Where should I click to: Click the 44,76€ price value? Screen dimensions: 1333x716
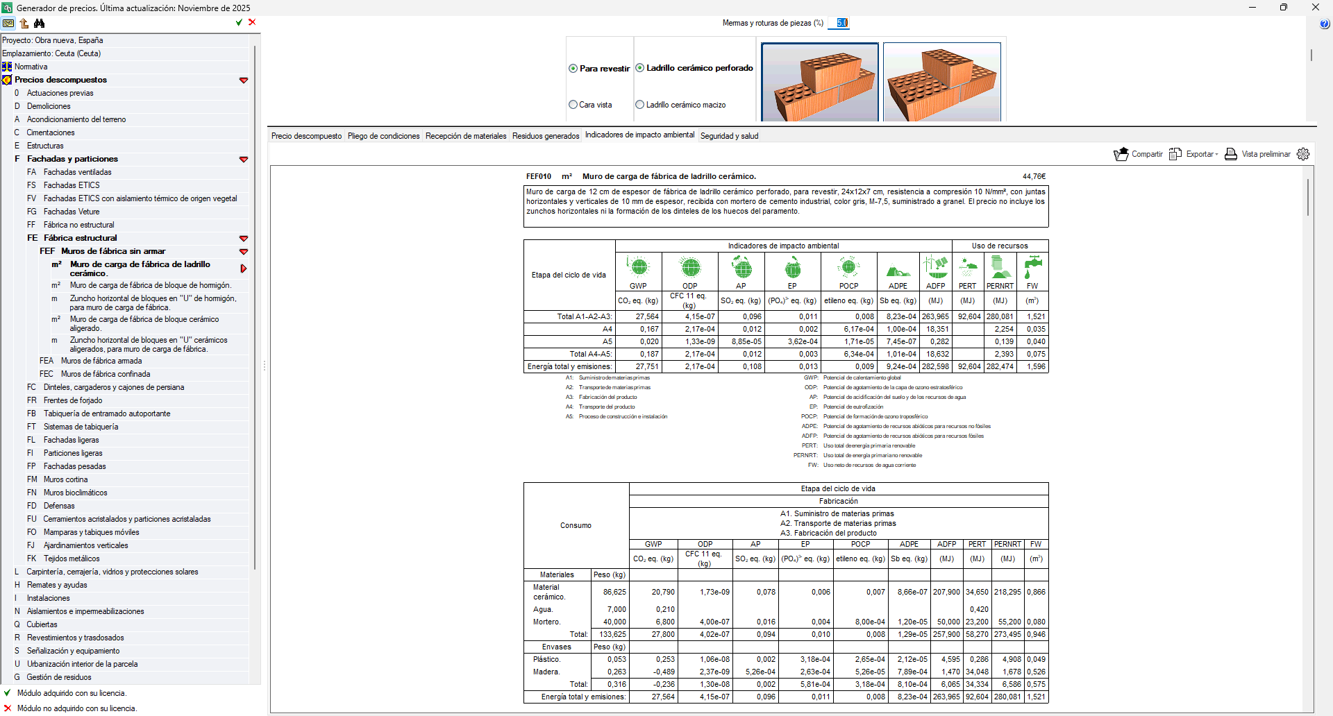1034,176
